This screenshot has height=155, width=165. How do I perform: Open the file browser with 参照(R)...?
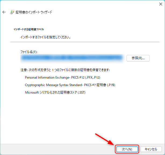coord(138,58)
